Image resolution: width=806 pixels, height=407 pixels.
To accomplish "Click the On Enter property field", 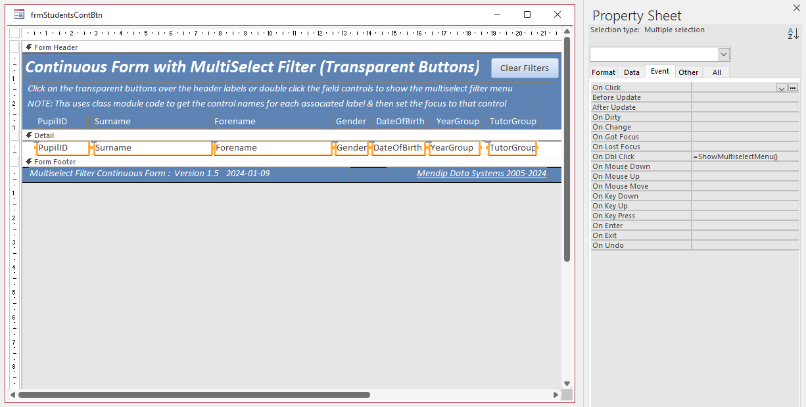I will (x=746, y=226).
